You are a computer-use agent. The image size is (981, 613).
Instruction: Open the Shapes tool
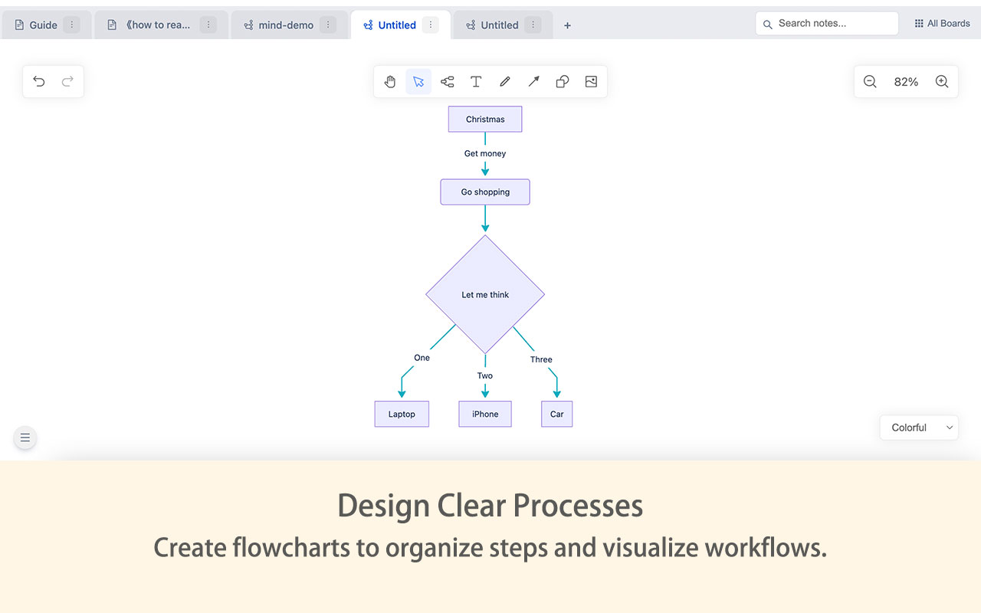[562, 82]
